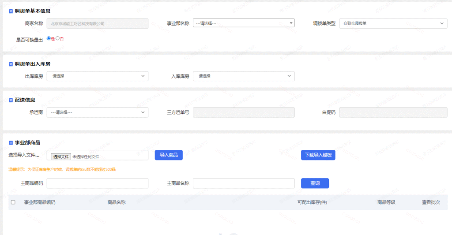Click the 调拨单基本信息 section icon
Viewport: 452px width, 235px height.
[11, 11]
